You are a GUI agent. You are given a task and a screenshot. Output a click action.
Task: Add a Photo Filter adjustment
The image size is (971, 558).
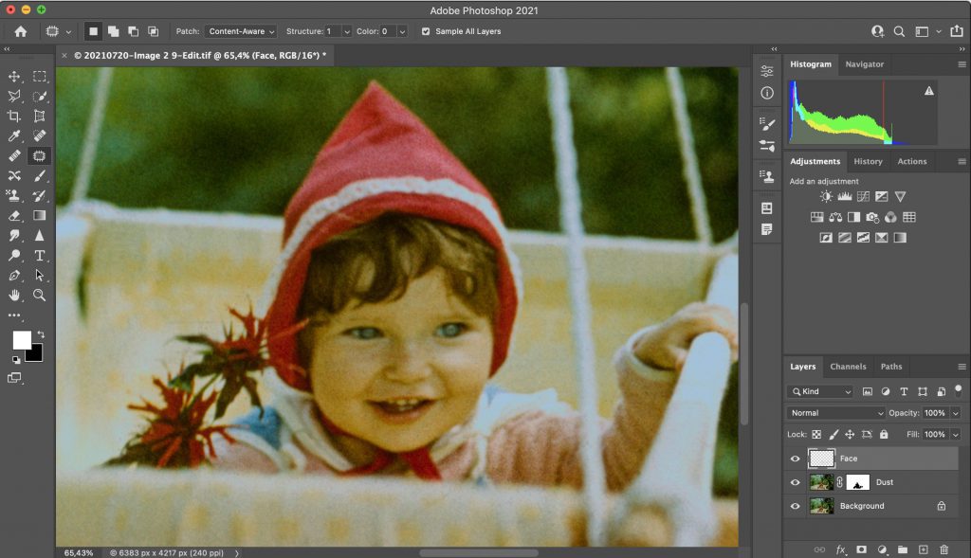[x=872, y=217]
